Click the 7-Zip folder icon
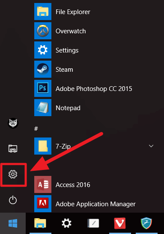 (x=43, y=146)
